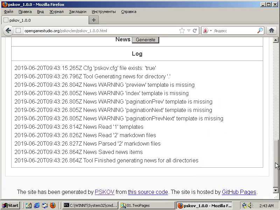Follow the PSKOV link in footer
This screenshot has width=280, height=210.
[x=104, y=192]
